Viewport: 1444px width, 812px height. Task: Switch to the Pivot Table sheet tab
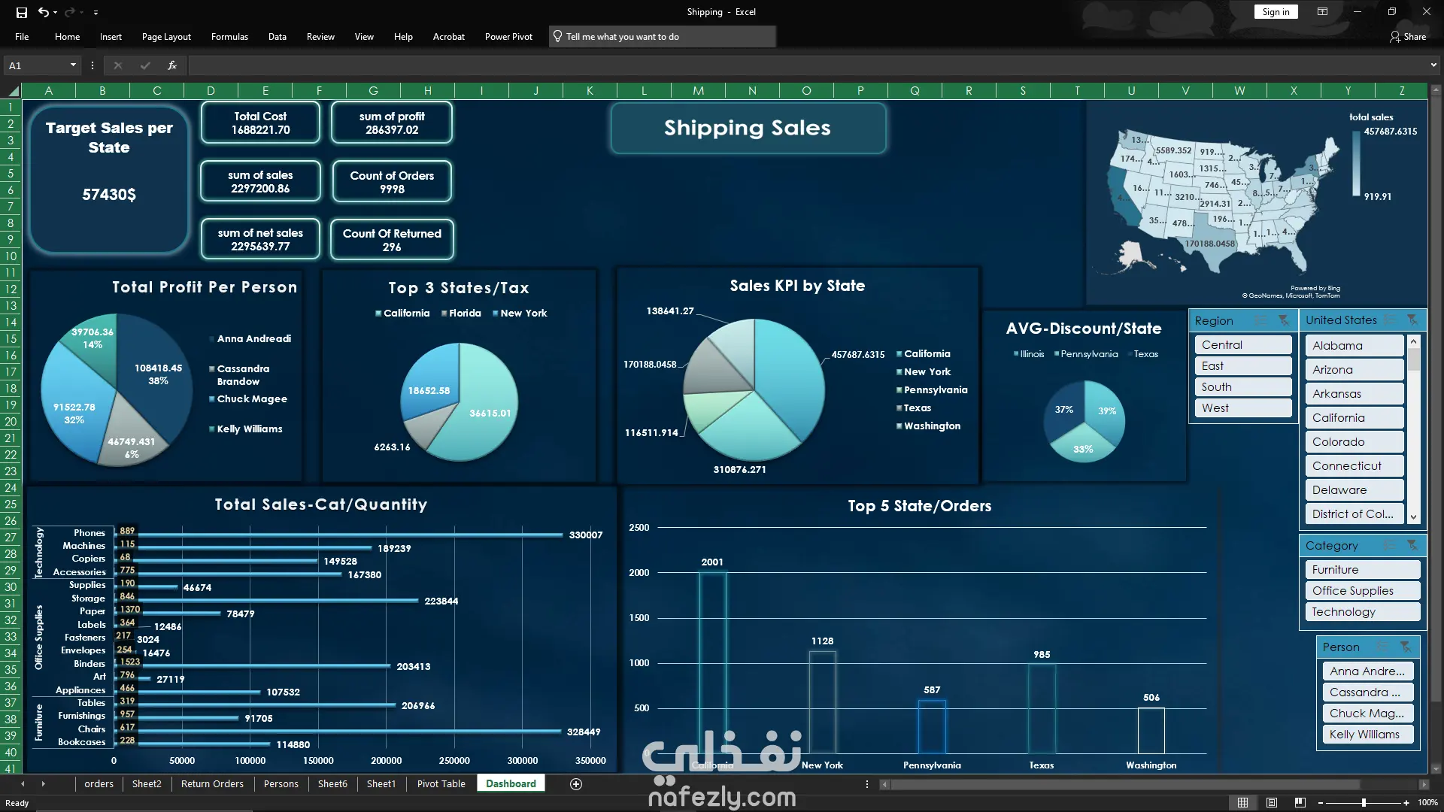coord(441,784)
